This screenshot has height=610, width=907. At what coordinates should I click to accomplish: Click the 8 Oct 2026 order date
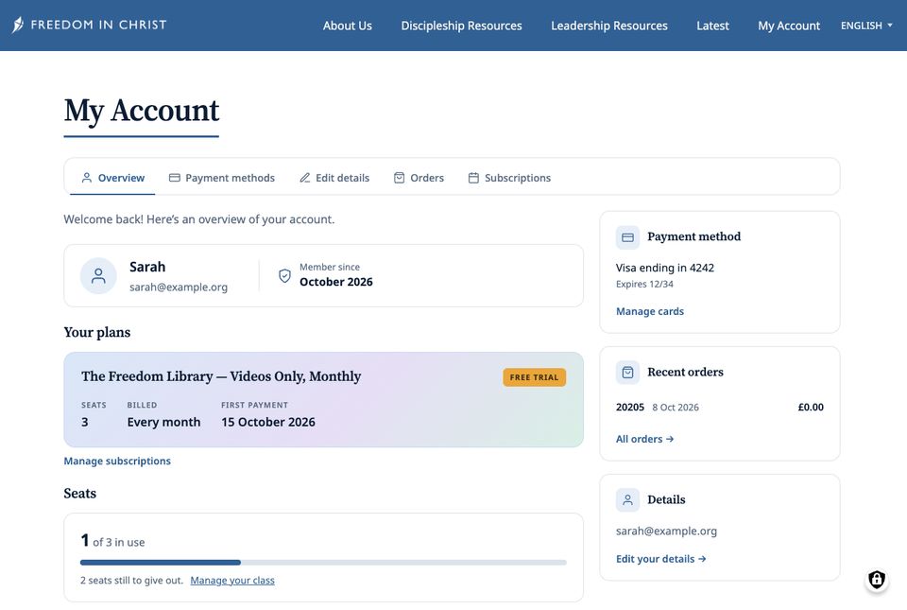tap(675, 407)
